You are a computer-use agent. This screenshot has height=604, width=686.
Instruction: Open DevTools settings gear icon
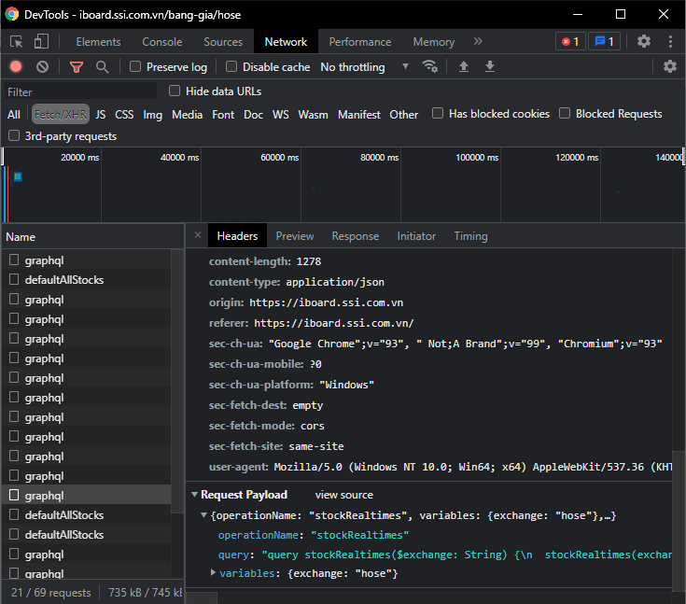tap(644, 42)
